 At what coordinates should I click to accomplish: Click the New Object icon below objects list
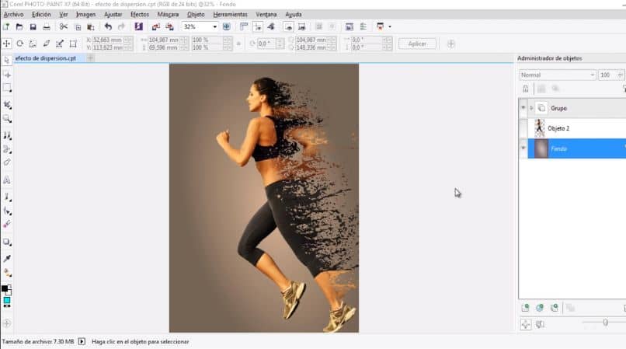coord(525,308)
